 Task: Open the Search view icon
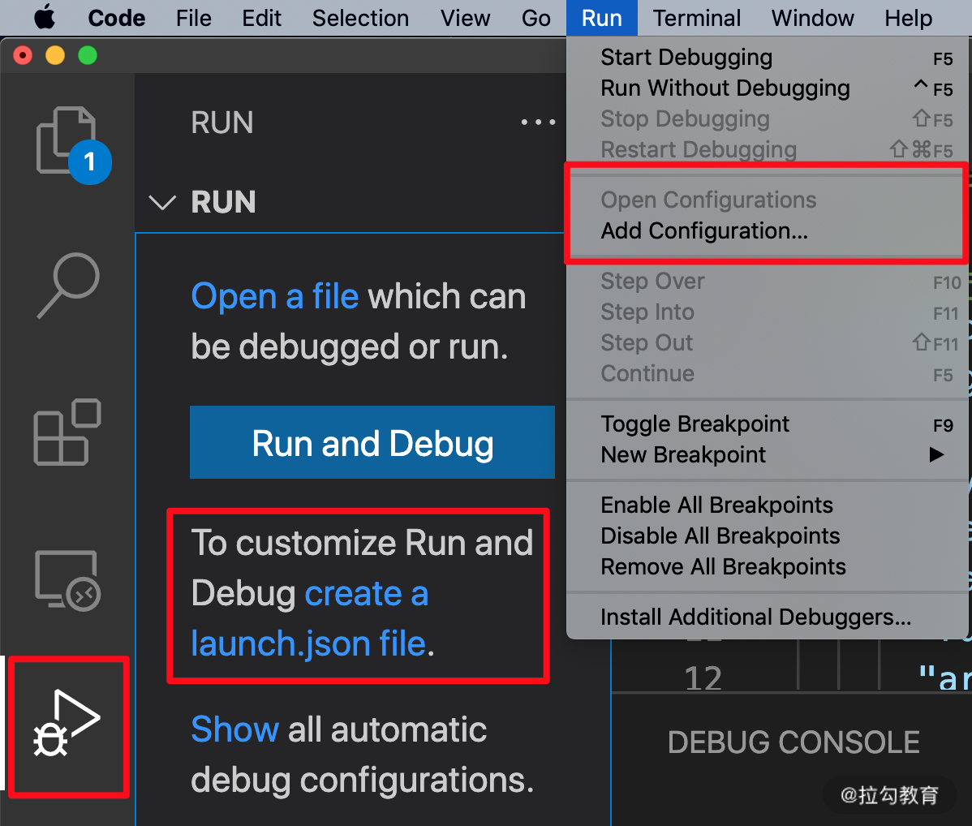coord(68,286)
